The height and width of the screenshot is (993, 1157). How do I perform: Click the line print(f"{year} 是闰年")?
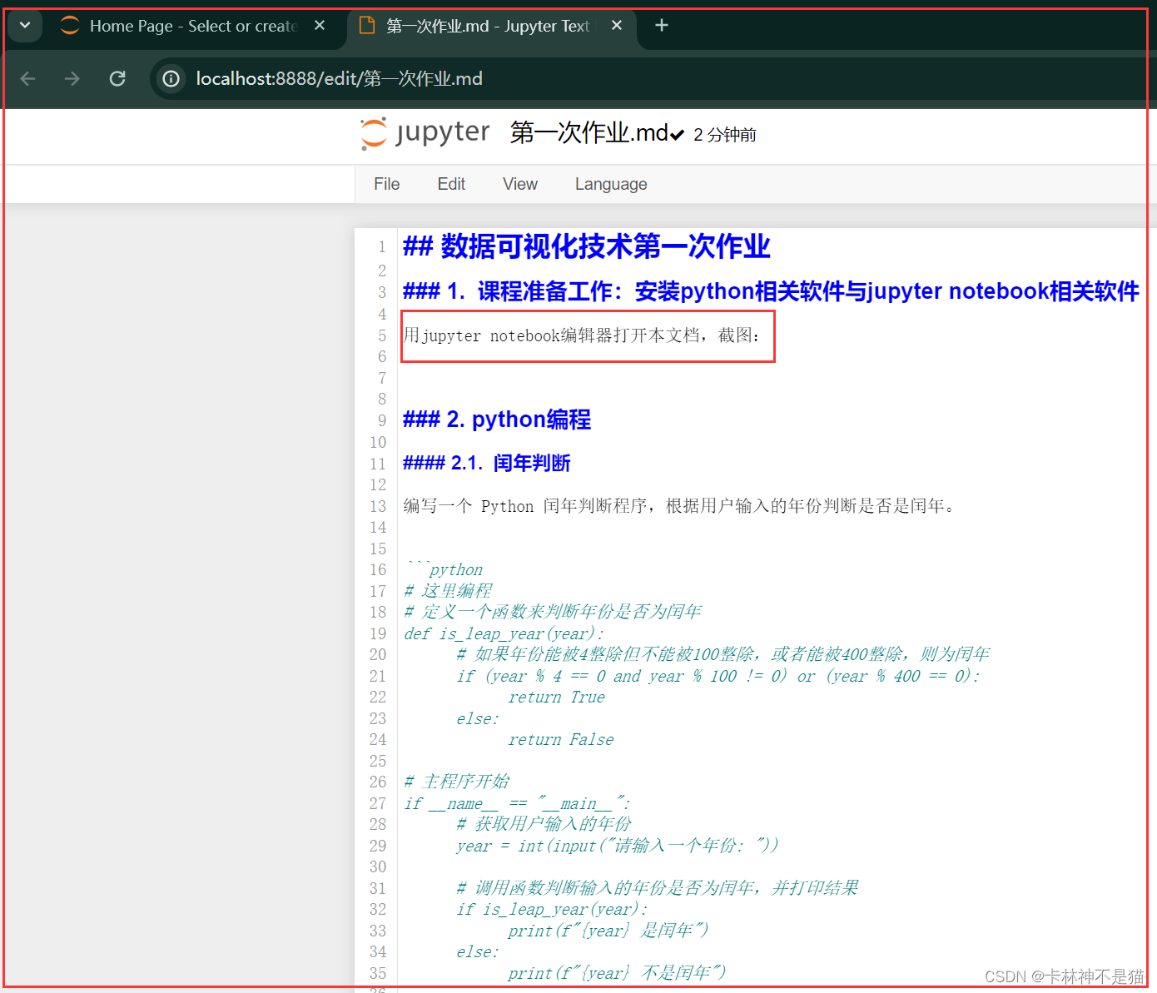pos(608,931)
